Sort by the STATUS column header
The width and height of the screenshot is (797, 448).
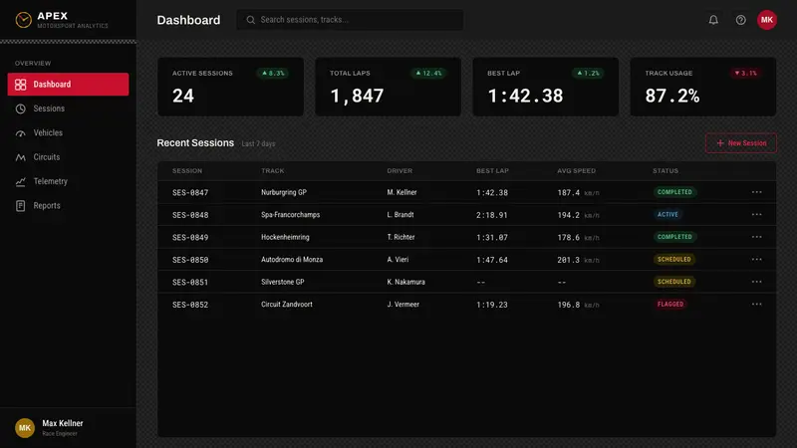pyautogui.click(x=665, y=170)
